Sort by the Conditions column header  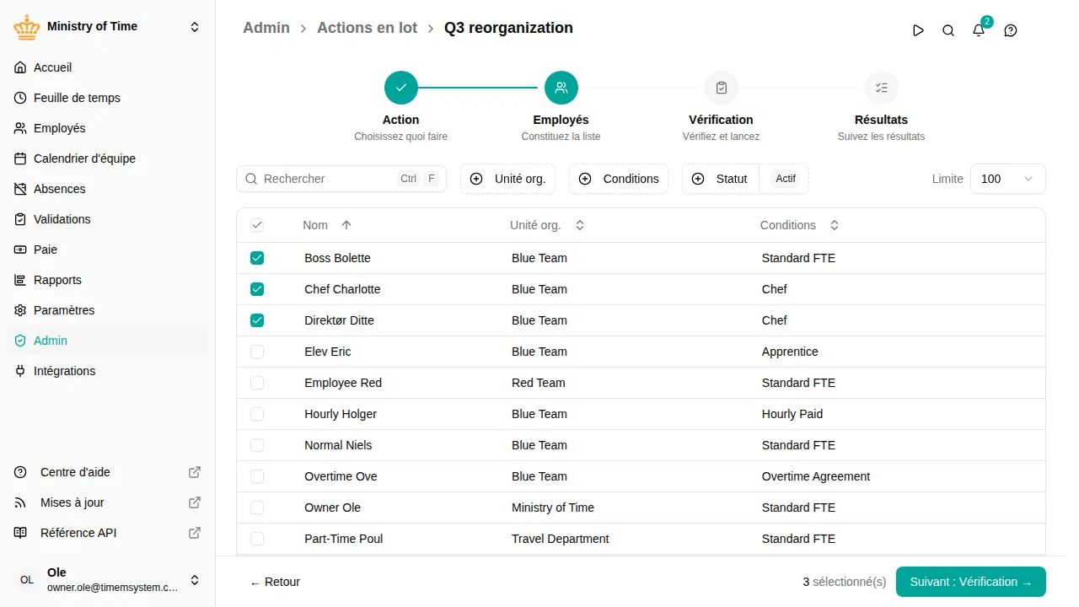(799, 225)
